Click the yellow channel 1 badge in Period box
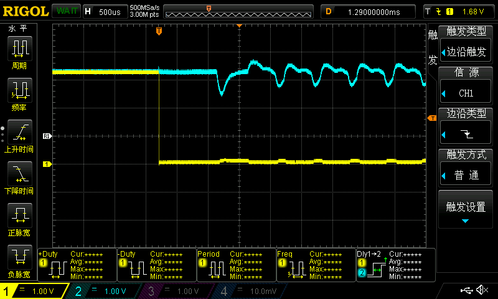 pos(202,263)
